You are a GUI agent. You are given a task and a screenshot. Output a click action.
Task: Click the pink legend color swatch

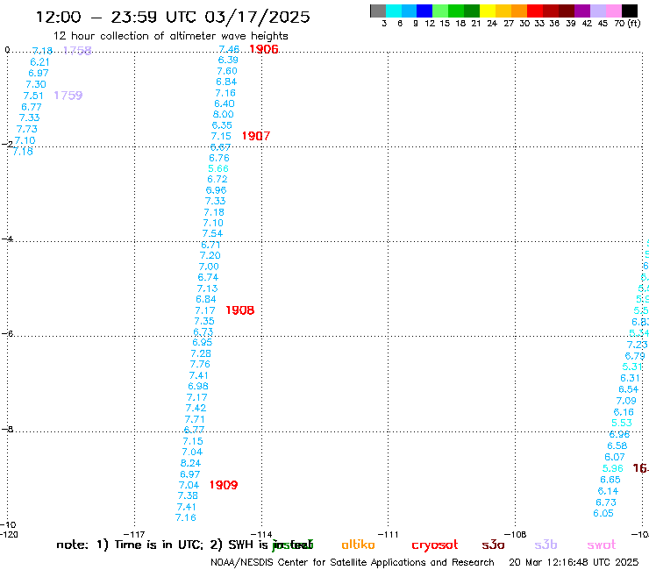pyautogui.click(x=613, y=11)
